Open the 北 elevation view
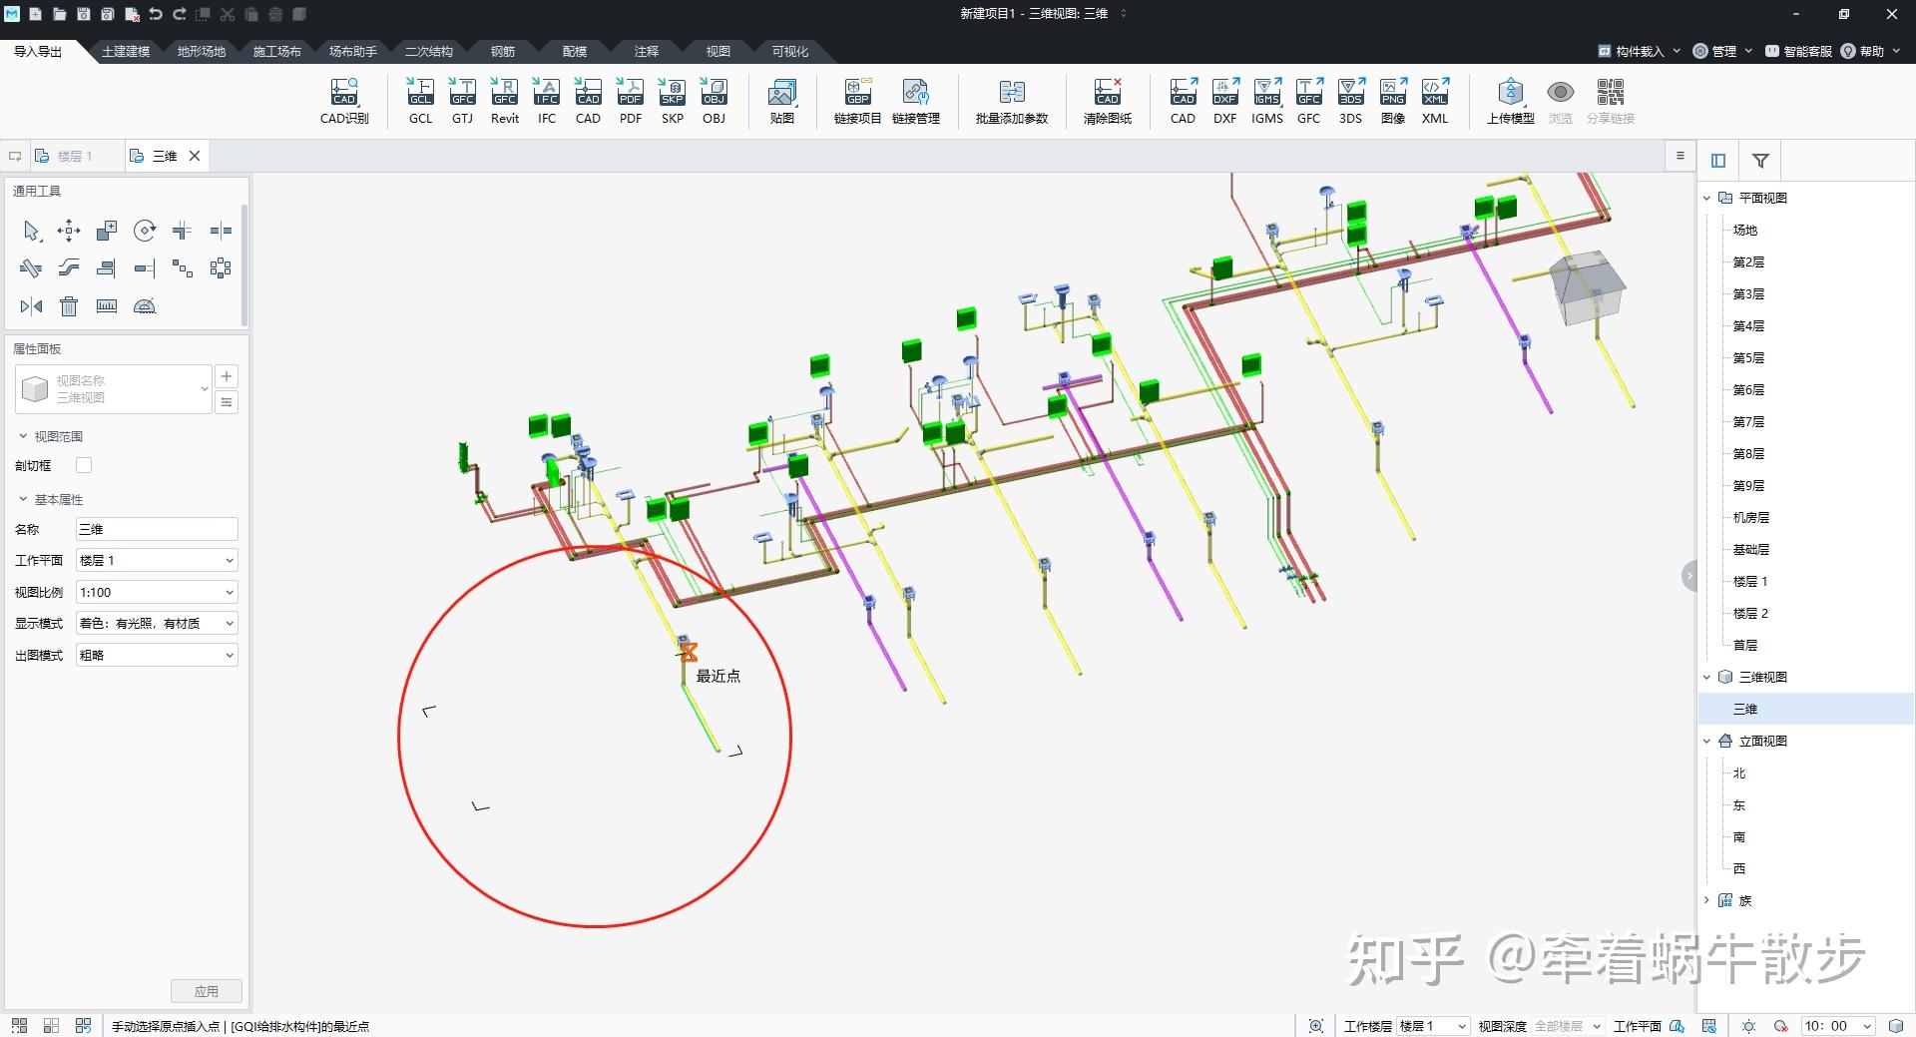 1739,774
